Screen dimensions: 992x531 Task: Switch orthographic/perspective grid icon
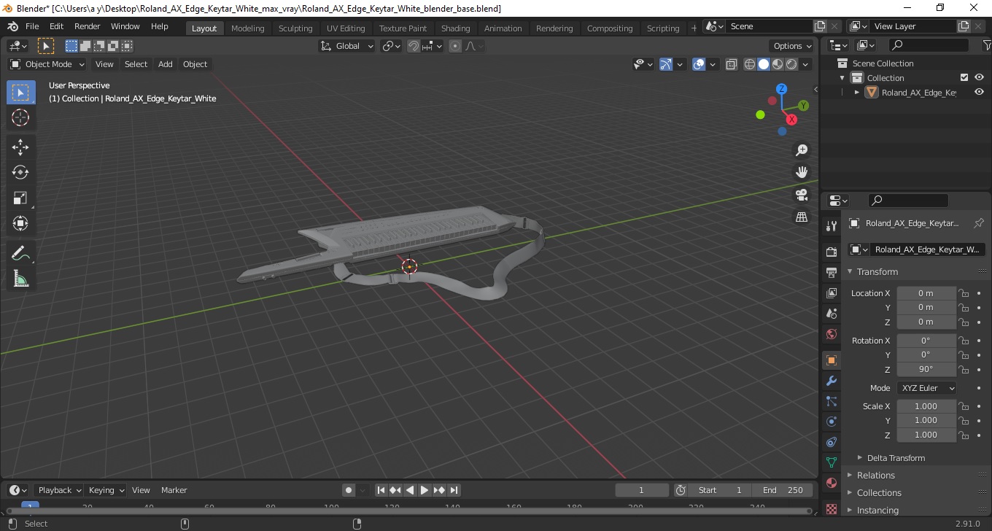click(x=802, y=217)
